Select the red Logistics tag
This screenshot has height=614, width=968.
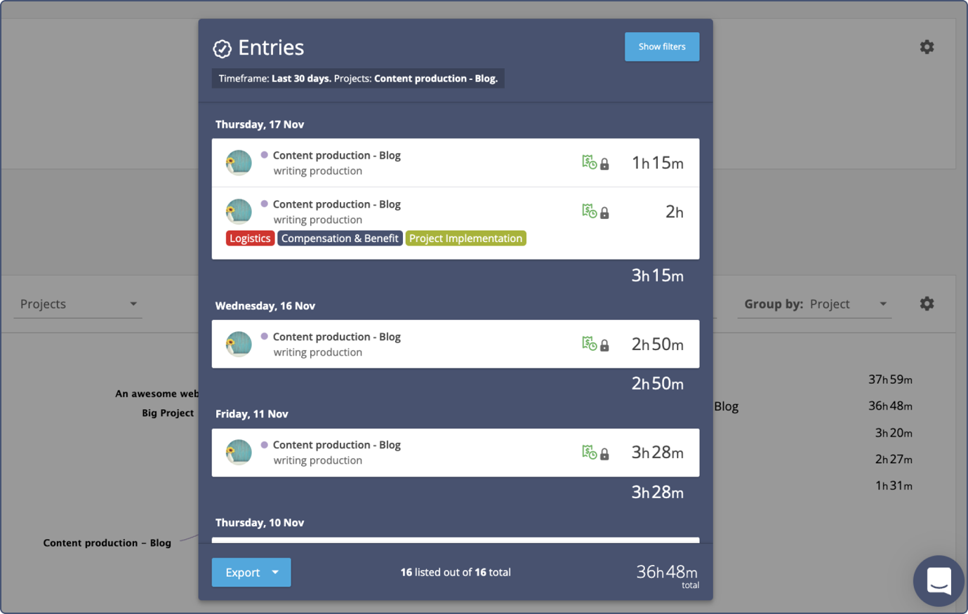pyautogui.click(x=250, y=239)
